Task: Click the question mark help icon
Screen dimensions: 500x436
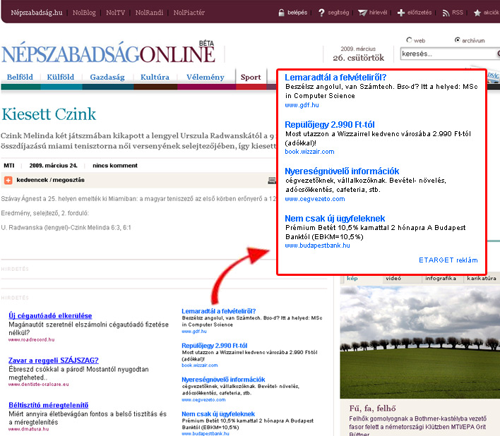Action: (321, 13)
